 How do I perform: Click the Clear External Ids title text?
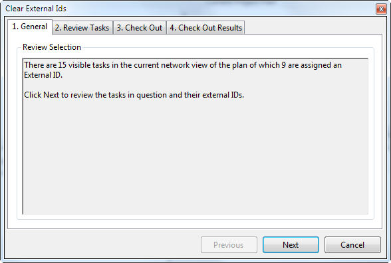[36, 9]
